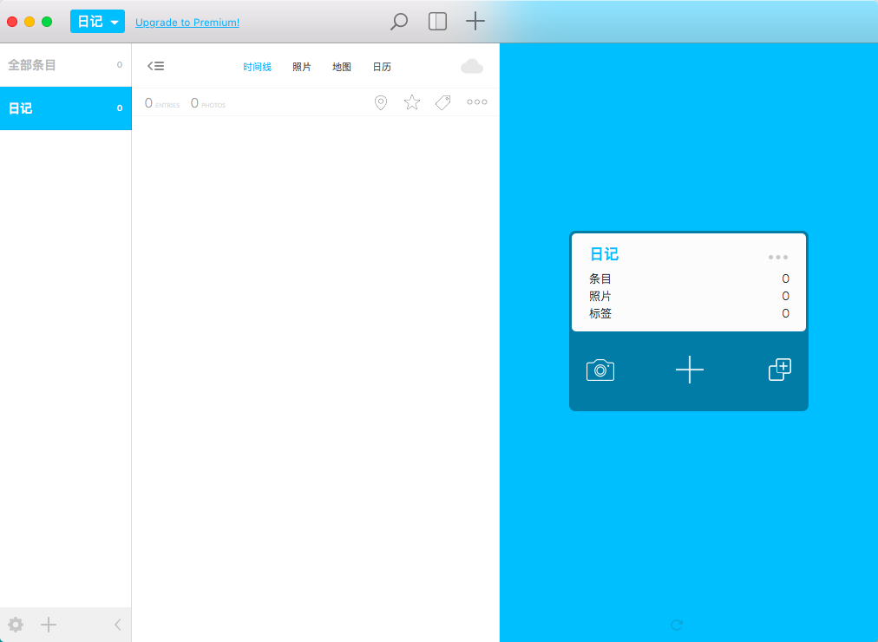Filter entries by starred favorites
This screenshot has height=642, width=878.
[x=411, y=102]
